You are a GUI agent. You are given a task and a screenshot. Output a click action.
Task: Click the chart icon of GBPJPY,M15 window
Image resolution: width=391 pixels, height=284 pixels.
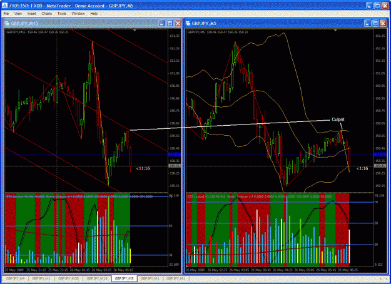tap(7, 23)
